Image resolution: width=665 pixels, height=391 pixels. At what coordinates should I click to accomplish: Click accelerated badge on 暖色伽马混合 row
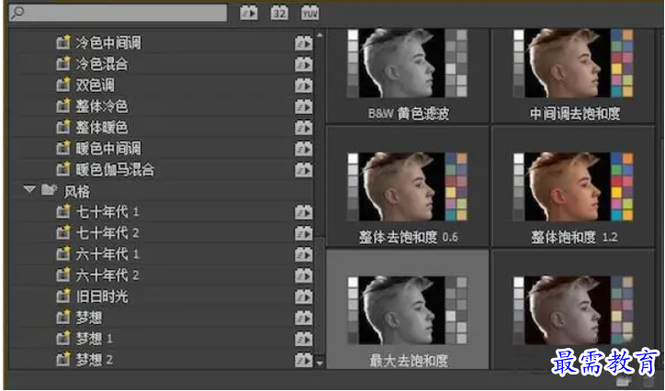[x=304, y=170]
